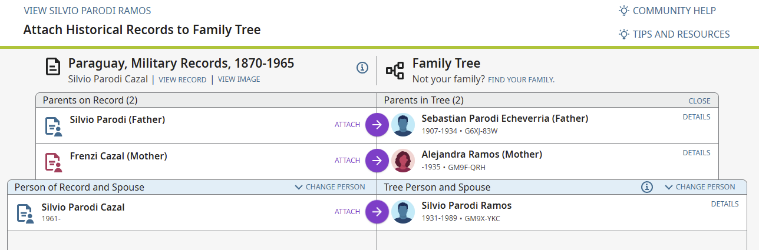Click the info icon beside Paraguay Military Records
Viewport: 759px width, 250px height.
[x=362, y=68]
